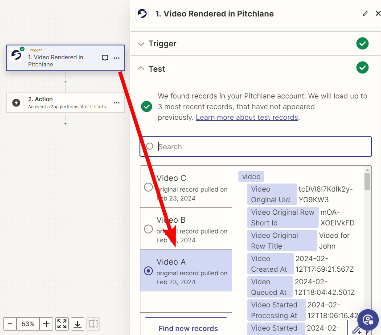Select the Video B record radio button

click(x=148, y=229)
